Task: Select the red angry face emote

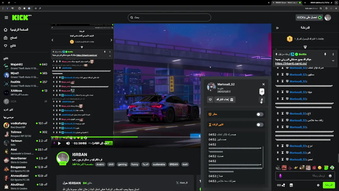Action: click(x=314, y=168)
